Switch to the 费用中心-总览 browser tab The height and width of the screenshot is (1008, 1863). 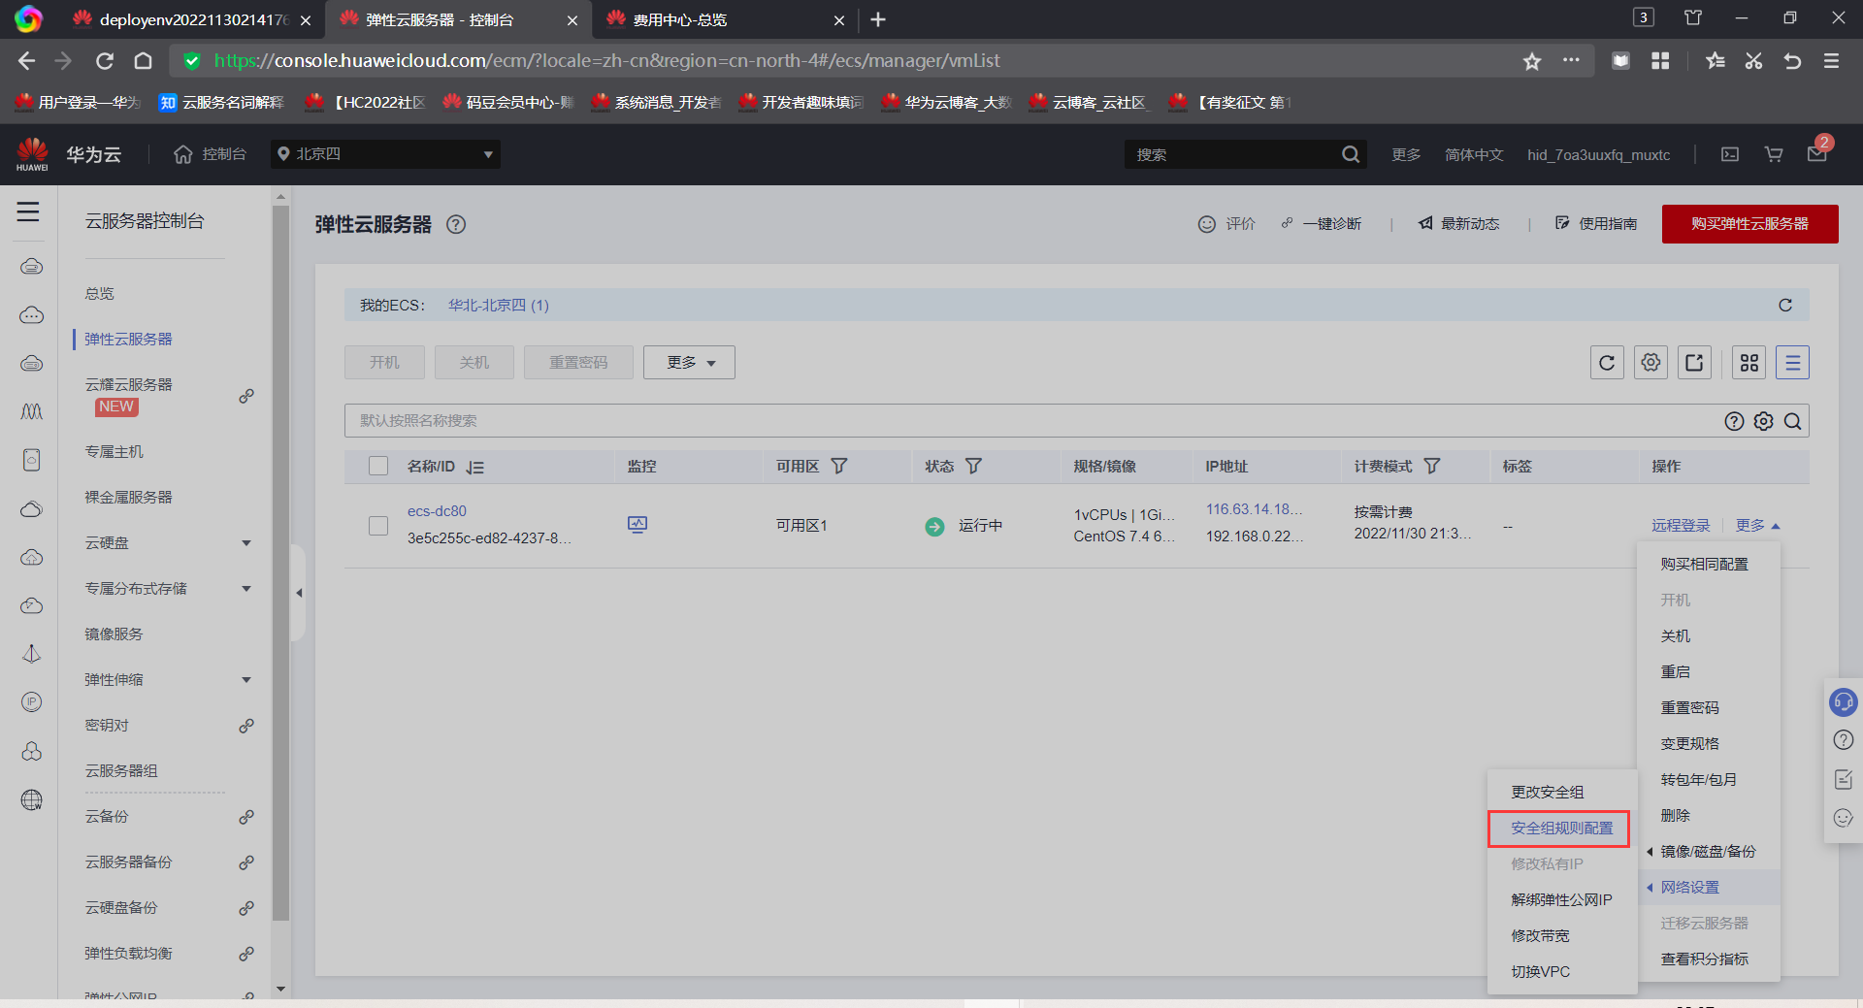pyautogui.click(x=723, y=19)
